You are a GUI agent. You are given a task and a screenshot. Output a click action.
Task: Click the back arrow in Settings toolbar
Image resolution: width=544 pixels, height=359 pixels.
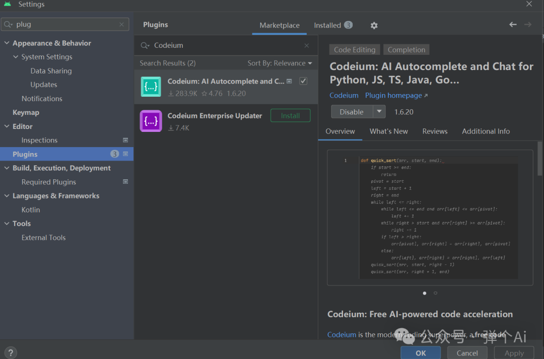512,24
